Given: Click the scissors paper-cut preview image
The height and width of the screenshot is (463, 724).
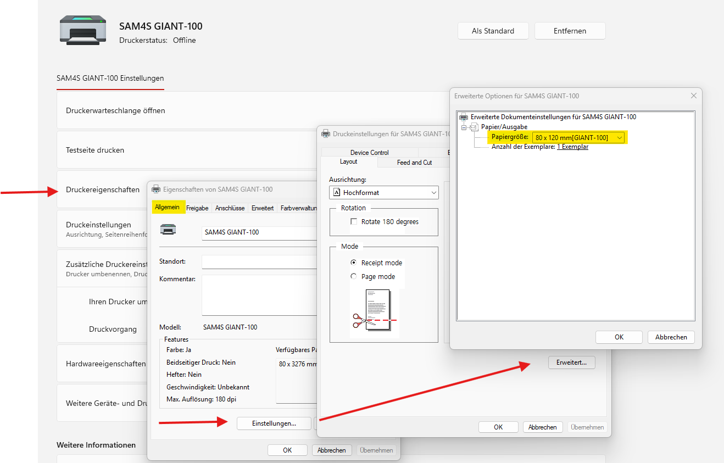Looking at the screenshot, I should pyautogui.click(x=375, y=310).
